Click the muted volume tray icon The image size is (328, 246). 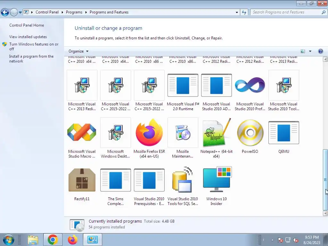[296, 240]
